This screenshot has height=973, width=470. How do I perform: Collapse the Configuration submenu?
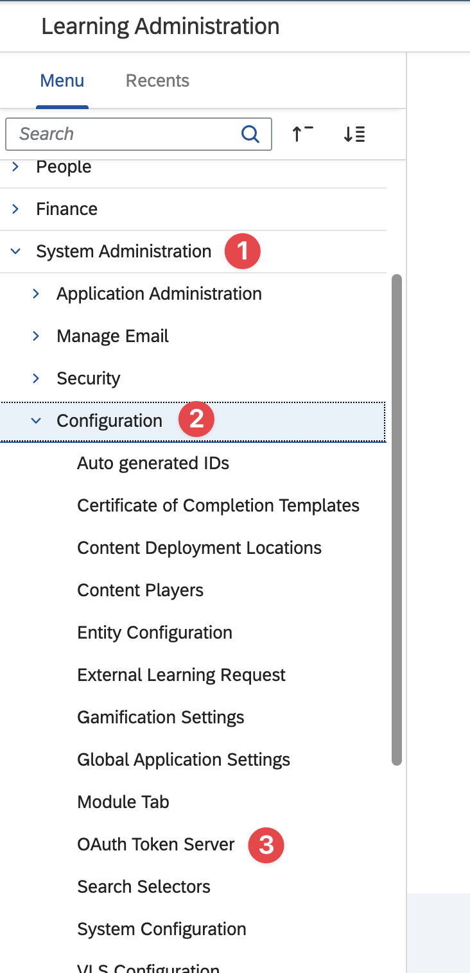(x=36, y=421)
